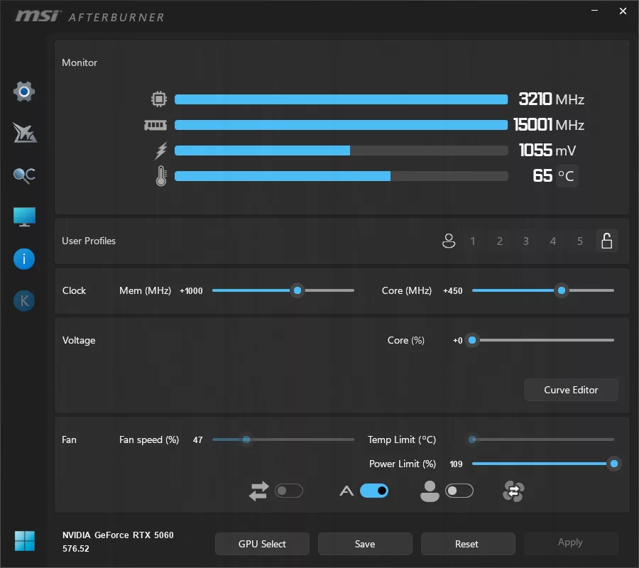Open the hardware monitor screen icon
The width and height of the screenshot is (639, 568).
tap(24, 217)
